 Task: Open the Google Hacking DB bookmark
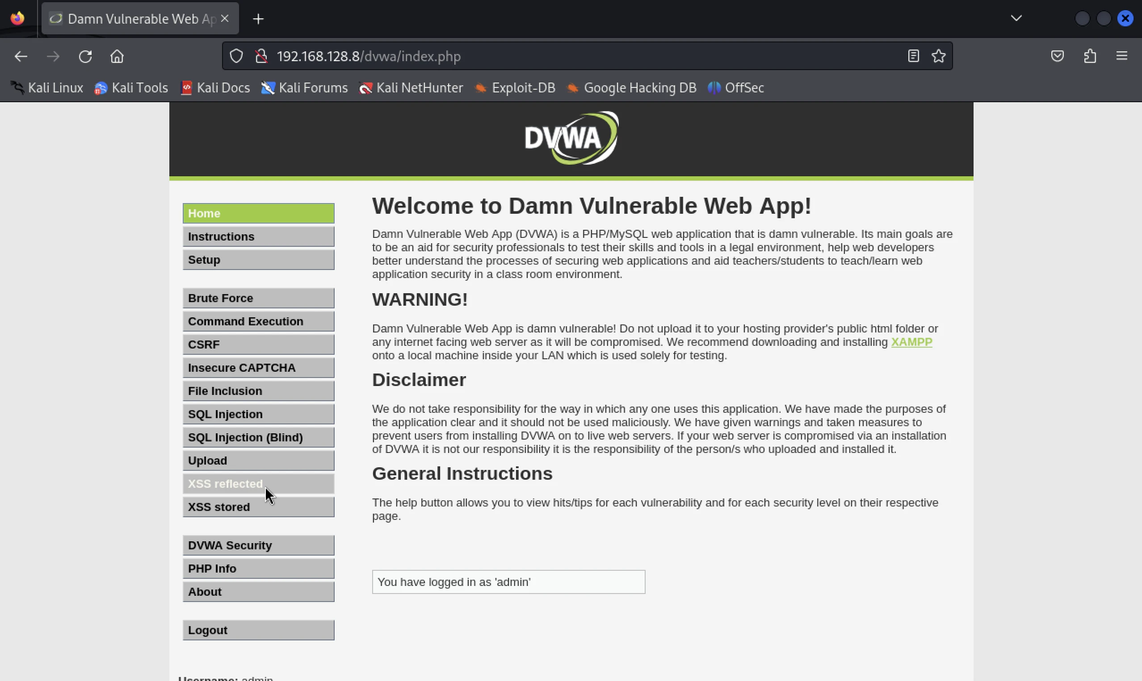click(x=631, y=87)
